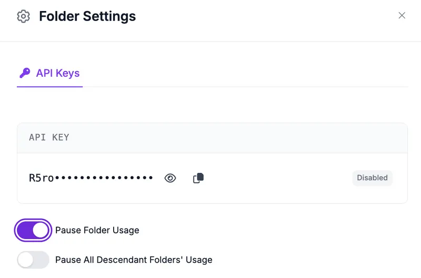Switch to the API Keys tab
421x278 pixels.
[49, 73]
